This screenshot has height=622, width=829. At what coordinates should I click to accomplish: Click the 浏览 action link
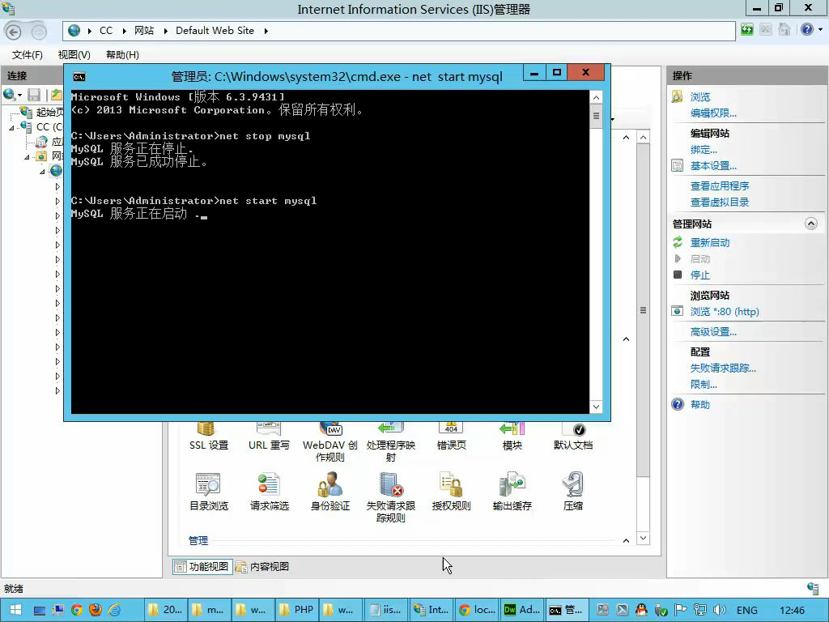point(700,97)
